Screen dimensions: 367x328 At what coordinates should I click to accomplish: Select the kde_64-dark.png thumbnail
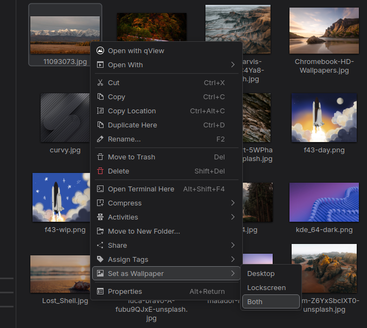[x=324, y=202]
